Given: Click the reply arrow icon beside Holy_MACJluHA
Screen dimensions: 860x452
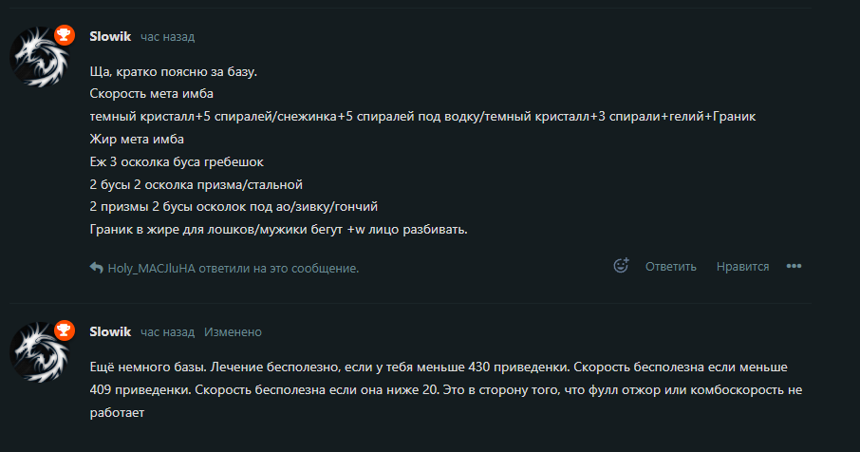Looking at the screenshot, I should [x=97, y=268].
